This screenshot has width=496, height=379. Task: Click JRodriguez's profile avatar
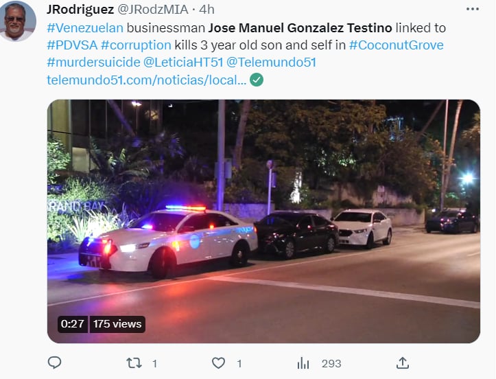point(18,22)
